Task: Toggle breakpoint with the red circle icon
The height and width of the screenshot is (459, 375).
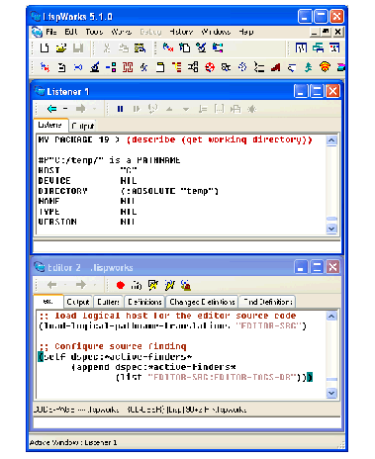Action: click(x=121, y=285)
